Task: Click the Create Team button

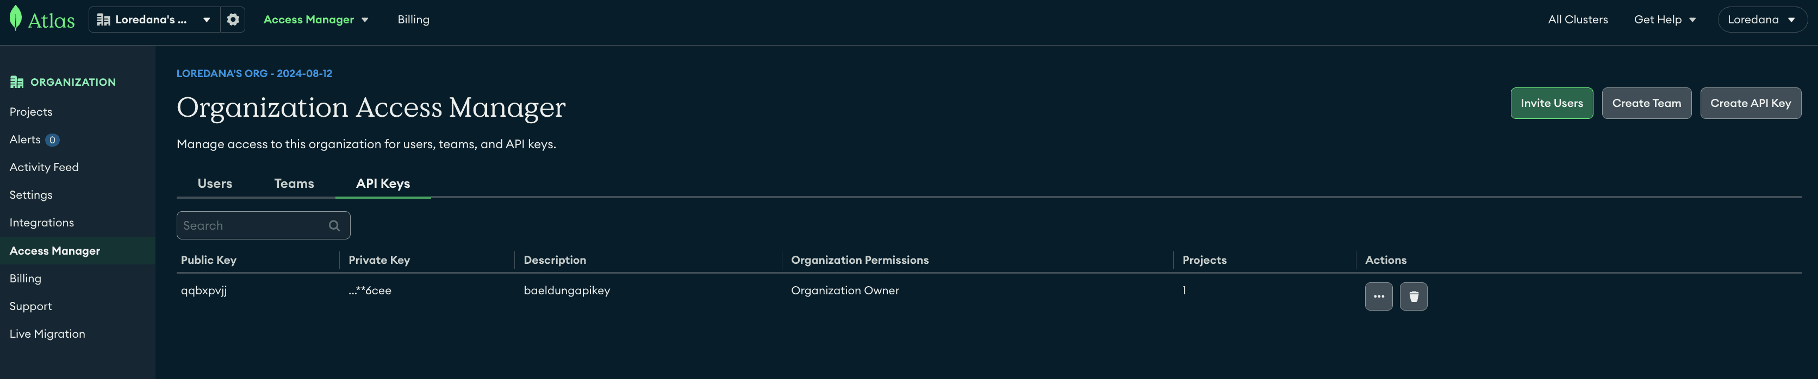Action: click(x=1646, y=104)
